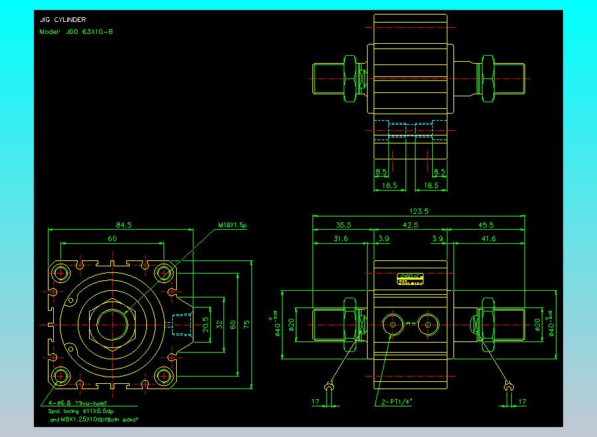Screen dimensions: 597x437
Task: Select the M18X1.5p thread callout
Action: [x=232, y=225]
